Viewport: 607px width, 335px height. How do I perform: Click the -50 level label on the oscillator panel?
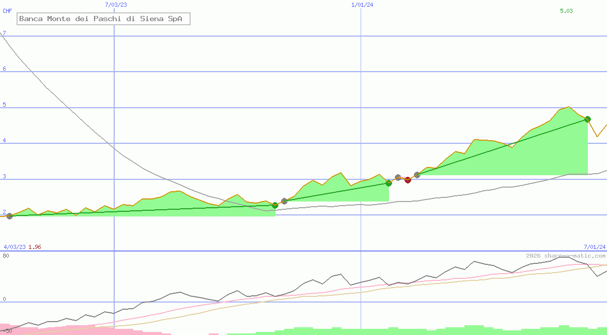pyautogui.click(x=7, y=330)
